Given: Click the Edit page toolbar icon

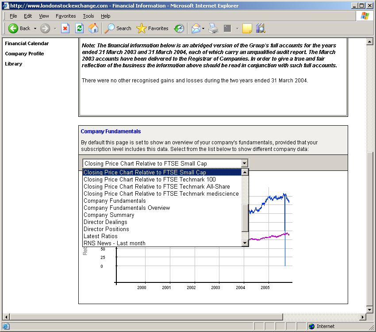Looking at the screenshot, I should tap(227, 28).
